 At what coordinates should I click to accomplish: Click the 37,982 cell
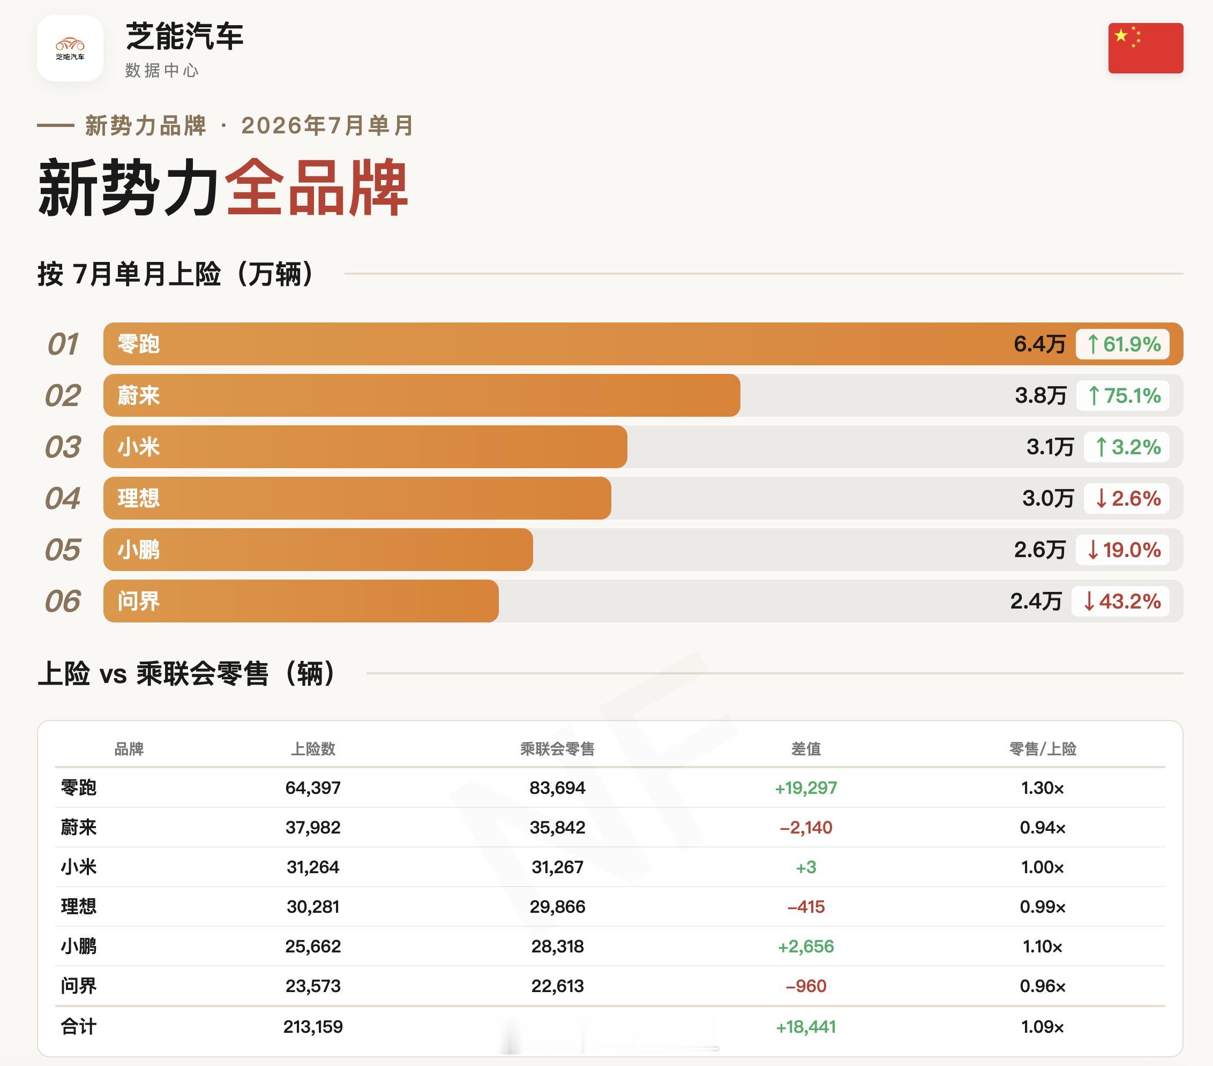coord(313,828)
